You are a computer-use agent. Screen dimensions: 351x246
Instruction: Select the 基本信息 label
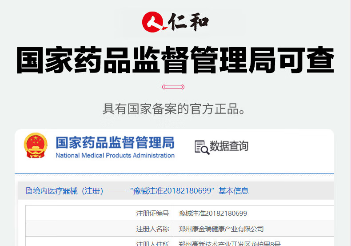(x=233, y=191)
